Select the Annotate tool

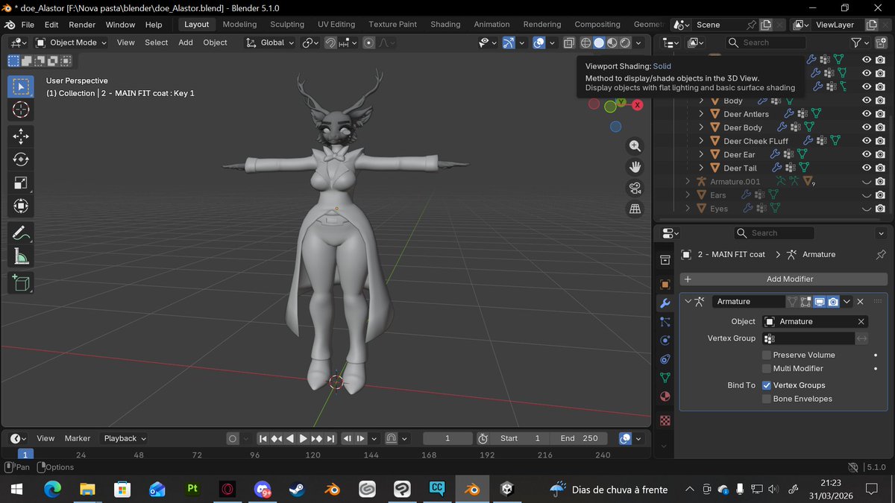coord(21,233)
